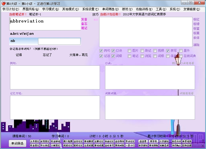Screen dimensions: 206x149
Task: Open the 工具 menu
Action: 161,9
